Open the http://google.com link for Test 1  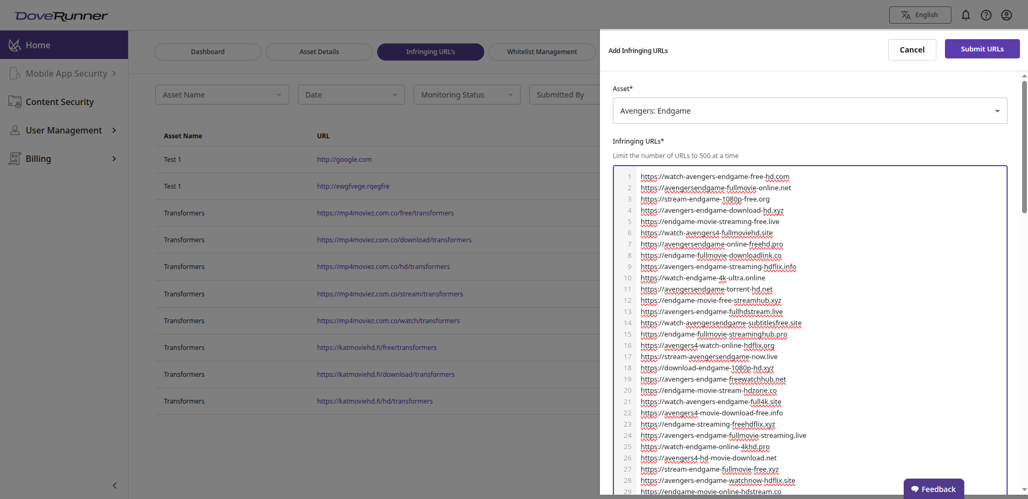tap(344, 159)
